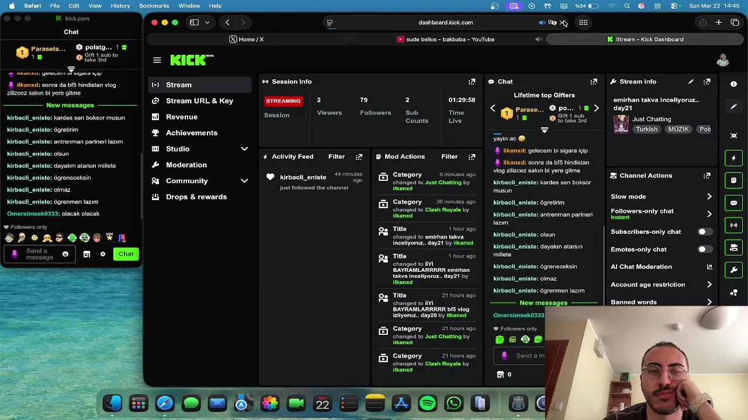Click the Kick logo
The height and width of the screenshot is (420, 748).
[192, 60]
